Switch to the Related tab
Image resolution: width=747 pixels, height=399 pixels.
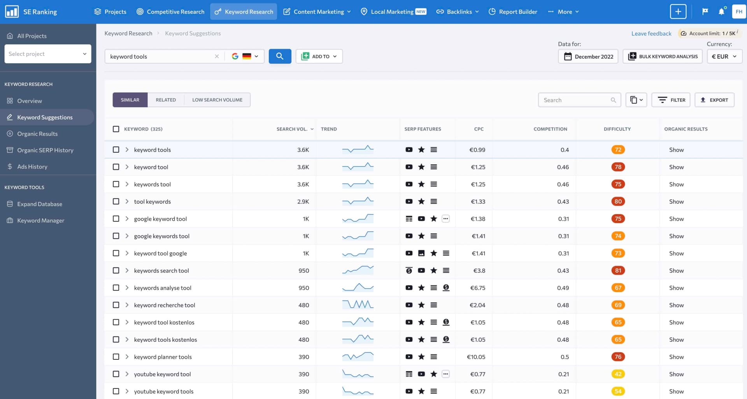166,100
